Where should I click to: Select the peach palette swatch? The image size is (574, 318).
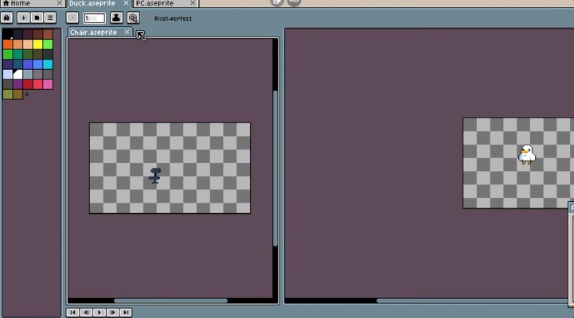[27, 45]
